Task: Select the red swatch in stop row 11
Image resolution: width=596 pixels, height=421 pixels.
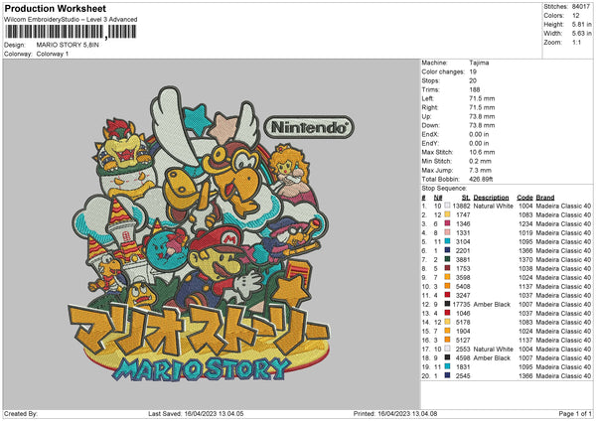Action: point(447,295)
